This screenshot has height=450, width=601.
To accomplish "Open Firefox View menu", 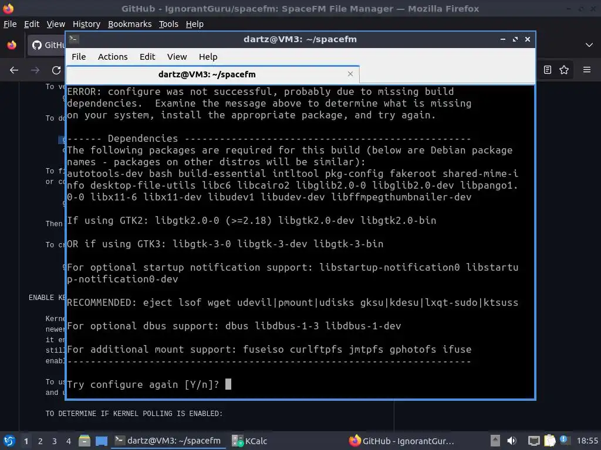I will point(56,24).
